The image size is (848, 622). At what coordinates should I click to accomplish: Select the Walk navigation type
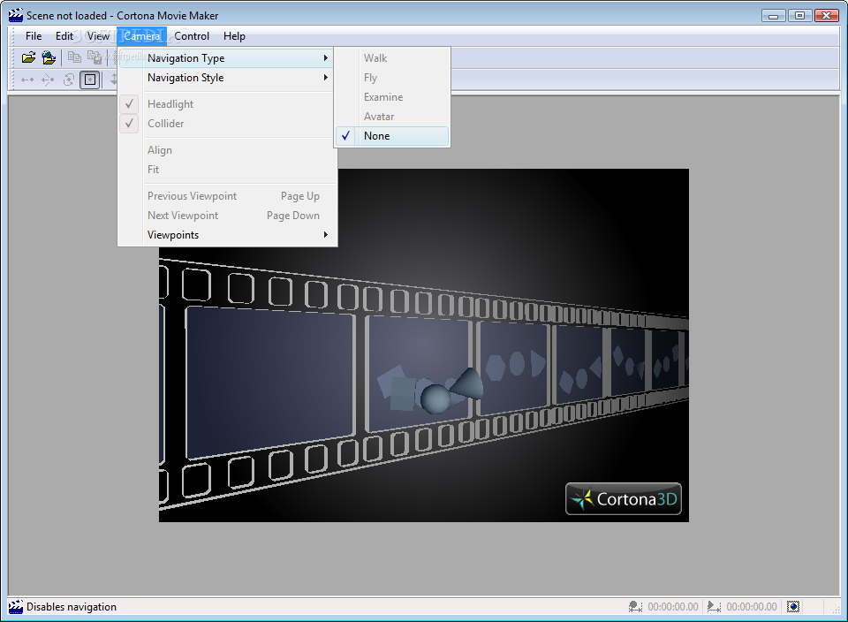pyautogui.click(x=392, y=58)
